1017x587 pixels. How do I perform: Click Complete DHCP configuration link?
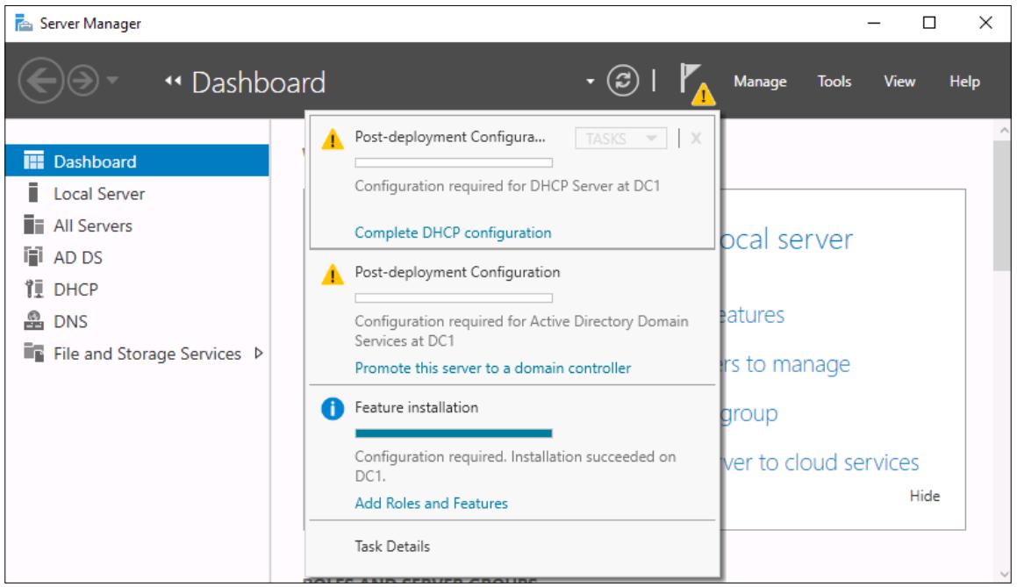click(453, 233)
